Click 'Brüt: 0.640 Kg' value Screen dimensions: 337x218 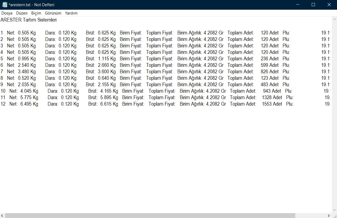101,78
